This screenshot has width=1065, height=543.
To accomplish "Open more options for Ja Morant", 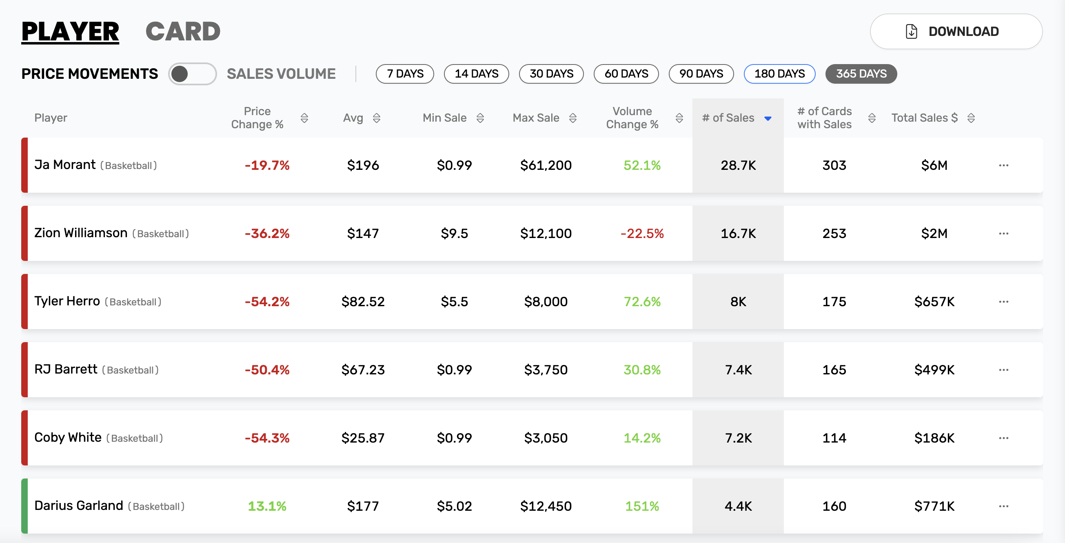I will pos(1003,165).
